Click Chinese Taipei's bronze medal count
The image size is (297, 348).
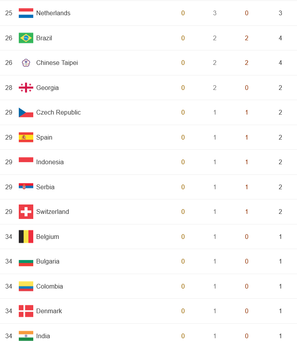pos(247,63)
